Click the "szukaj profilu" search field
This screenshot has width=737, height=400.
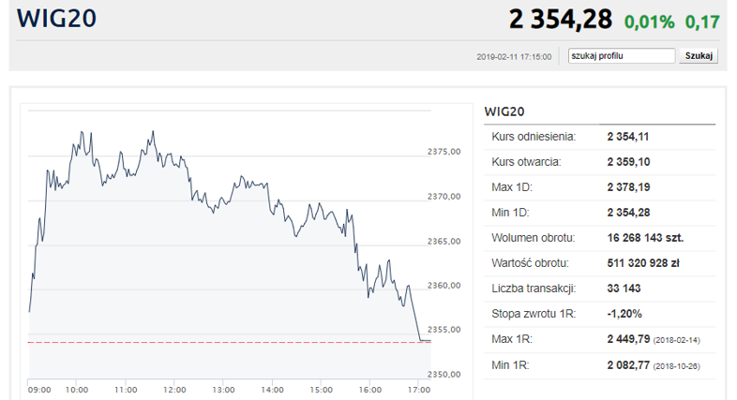tap(621, 56)
